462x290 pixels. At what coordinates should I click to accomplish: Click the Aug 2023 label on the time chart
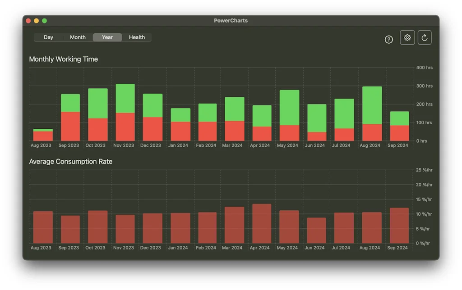pos(41,145)
